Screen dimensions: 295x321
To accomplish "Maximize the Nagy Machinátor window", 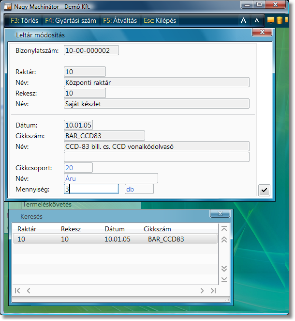I will [259, 4].
